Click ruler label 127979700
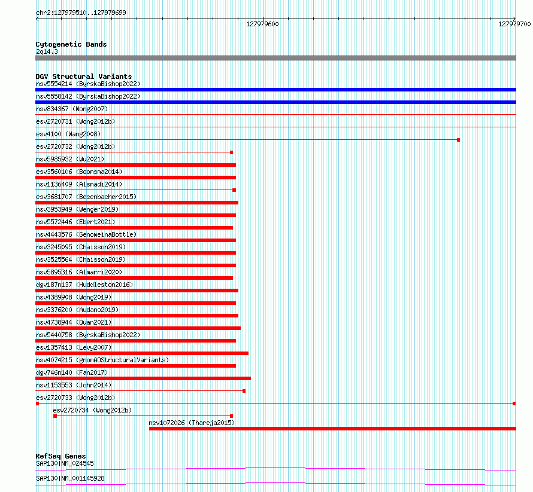Image resolution: width=533 pixels, height=492 pixels. pyautogui.click(x=514, y=24)
